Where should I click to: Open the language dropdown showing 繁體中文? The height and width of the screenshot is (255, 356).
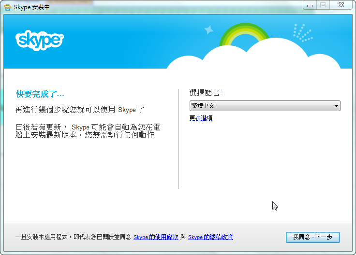265,106
